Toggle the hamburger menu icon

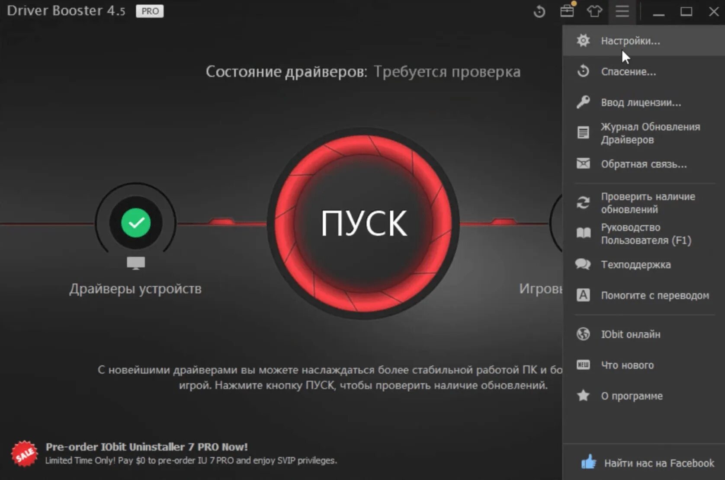(x=622, y=11)
